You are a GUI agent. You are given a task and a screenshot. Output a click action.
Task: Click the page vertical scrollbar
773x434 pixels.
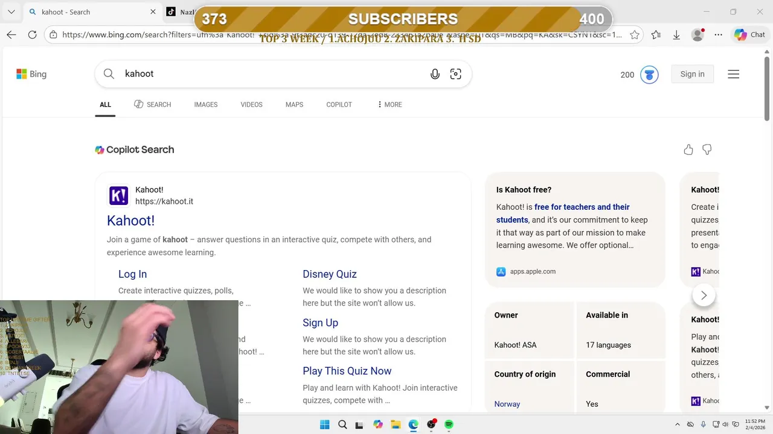(767, 90)
